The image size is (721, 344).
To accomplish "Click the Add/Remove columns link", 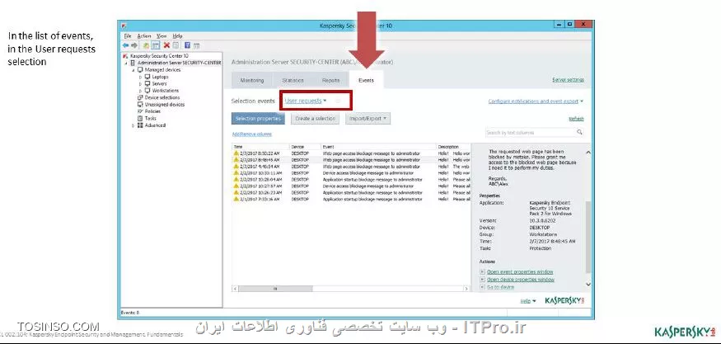I will (252, 134).
